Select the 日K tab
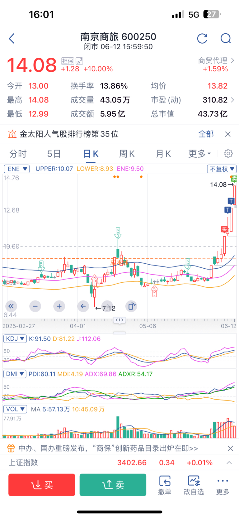The width and height of the screenshot is (239, 518). tap(91, 154)
